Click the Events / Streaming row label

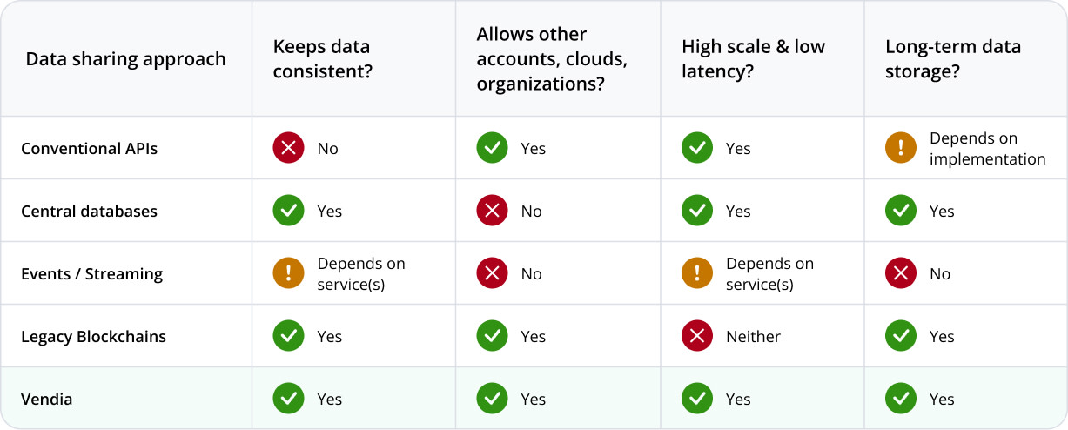[91, 273]
